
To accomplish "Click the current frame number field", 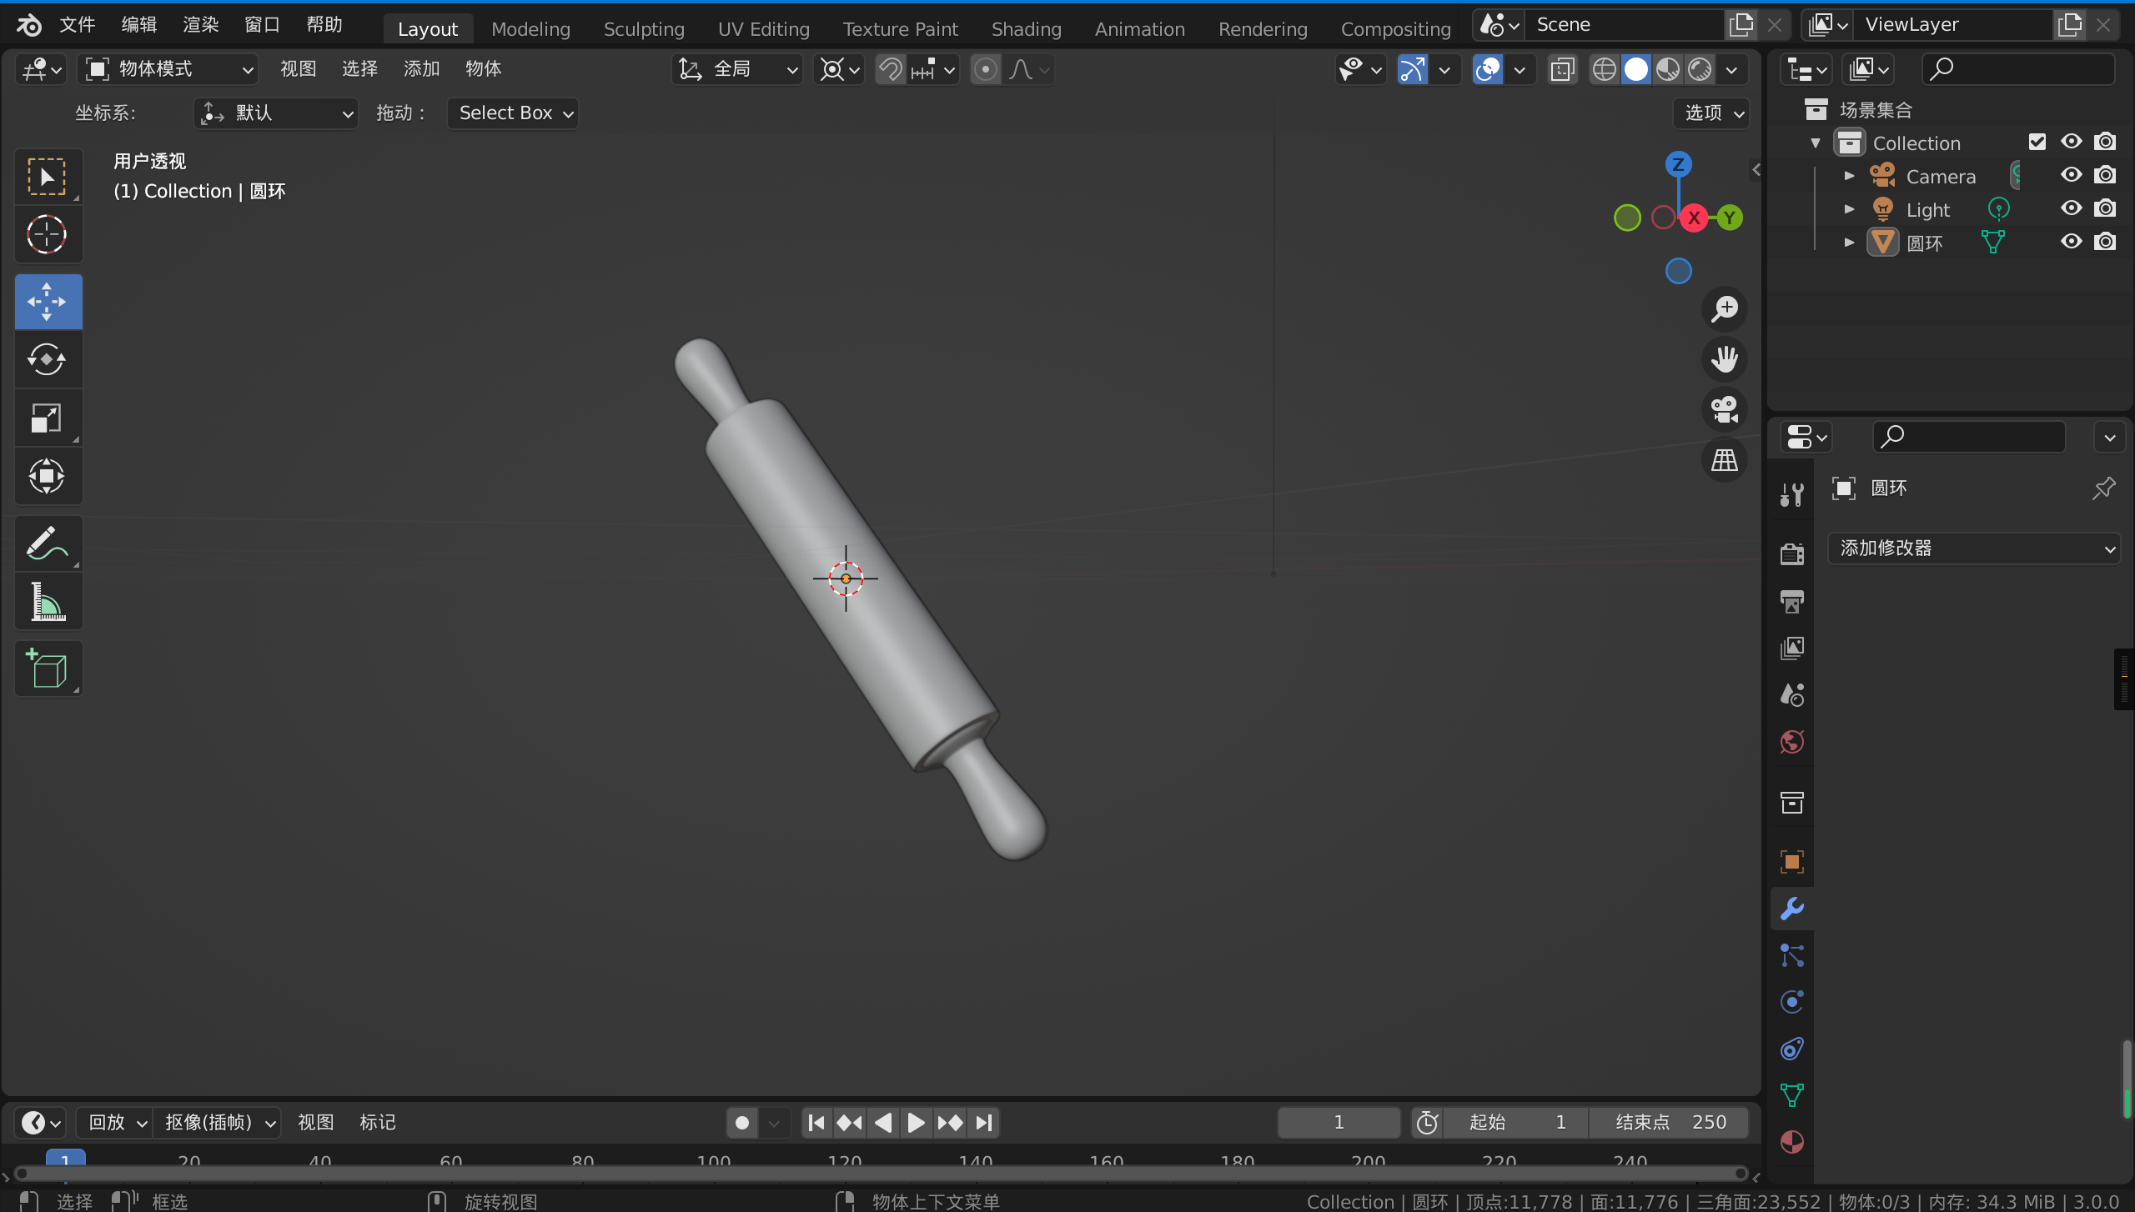I will [1339, 1123].
